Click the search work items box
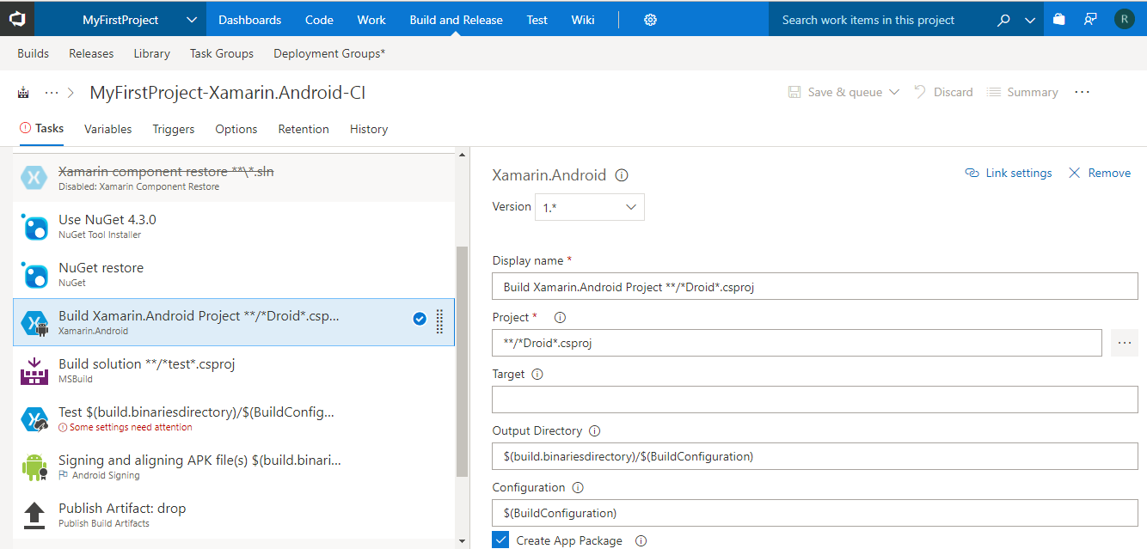The height and width of the screenshot is (549, 1147). click(877, 20)
